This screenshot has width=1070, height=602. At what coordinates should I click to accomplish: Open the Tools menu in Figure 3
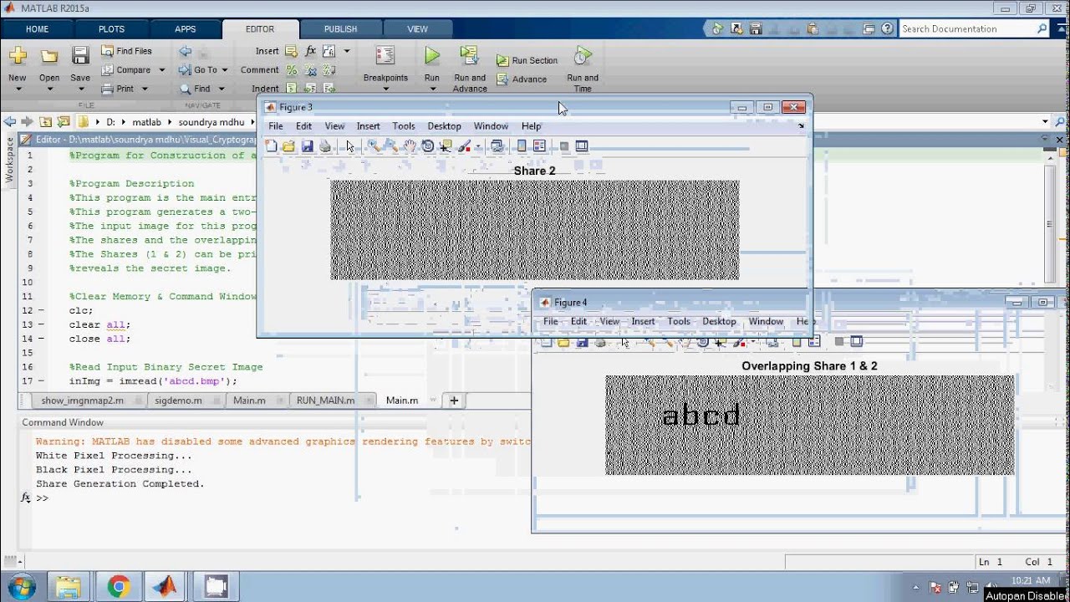coord(403,126)
